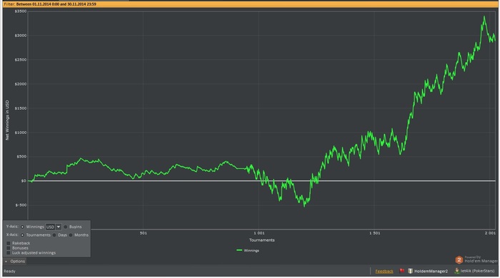Click the red flag icon in status bar
This screenshot has width=500, height=278.
401,271
